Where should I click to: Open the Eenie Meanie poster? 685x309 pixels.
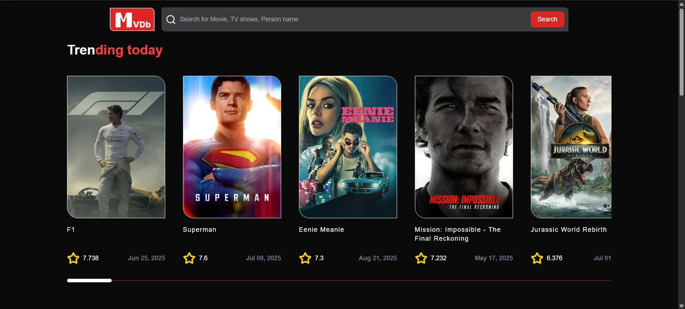point(348,147)
